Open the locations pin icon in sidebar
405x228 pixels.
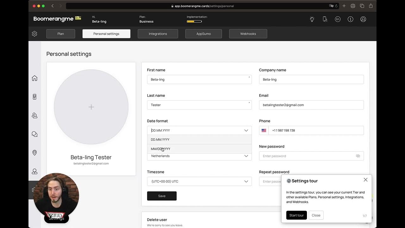tap(34, 153)
